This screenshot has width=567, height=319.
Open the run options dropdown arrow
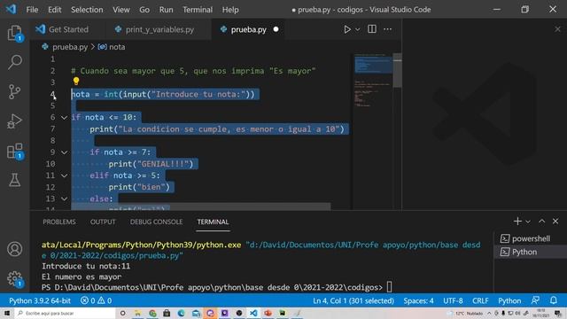[x=357, y=29]
